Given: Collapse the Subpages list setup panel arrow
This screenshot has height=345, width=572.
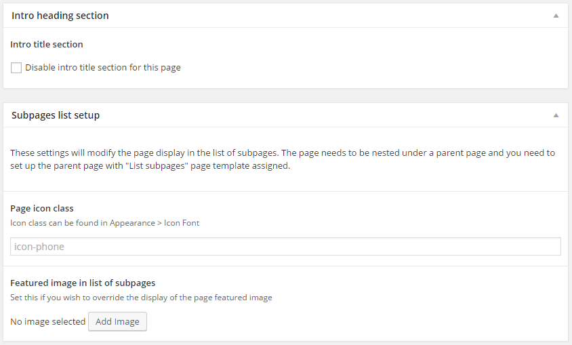Looking at the screenshot, I should click(x=556, y=115).
